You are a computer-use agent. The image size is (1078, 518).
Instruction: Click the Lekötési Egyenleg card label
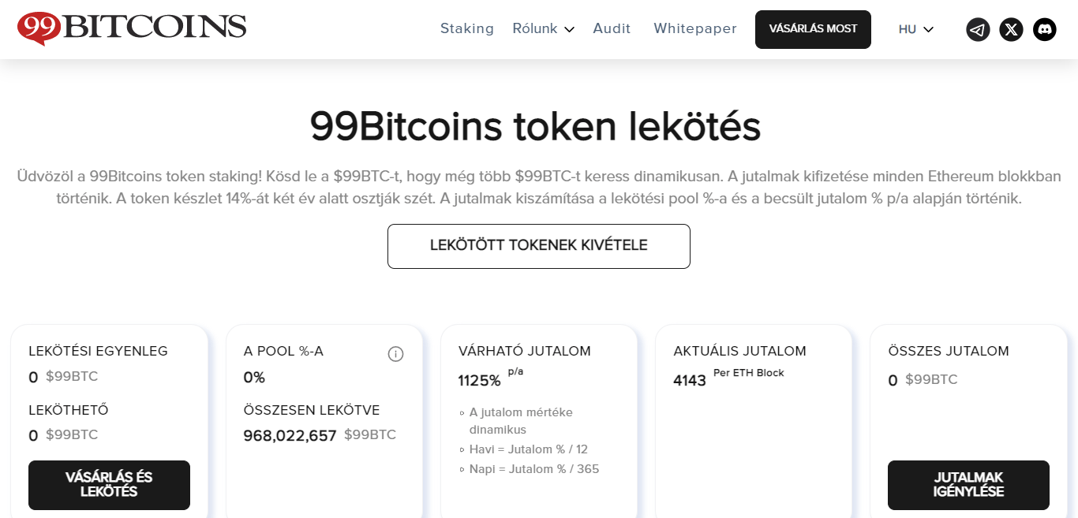tap(98, 352)
